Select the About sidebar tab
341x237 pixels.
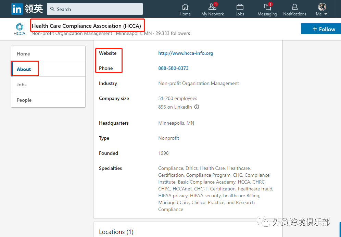pyautogui.click(x=48, y=69)
